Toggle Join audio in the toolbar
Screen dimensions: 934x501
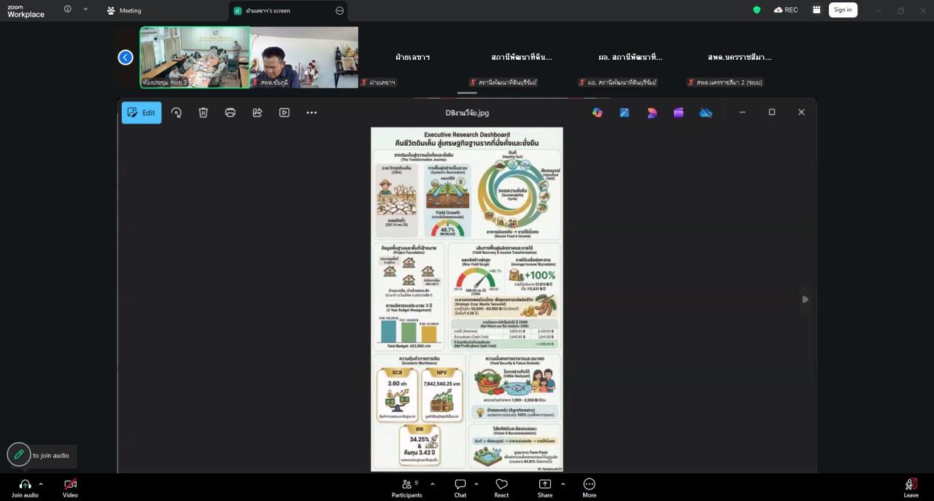coord(25,488)
